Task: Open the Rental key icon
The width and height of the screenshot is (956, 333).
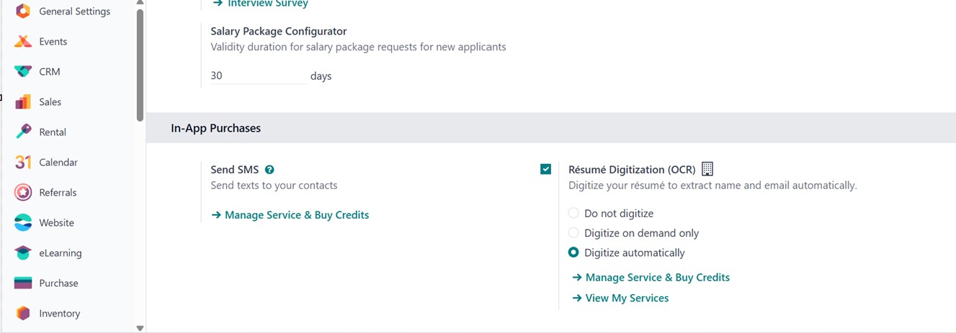Action: (23, 132)
